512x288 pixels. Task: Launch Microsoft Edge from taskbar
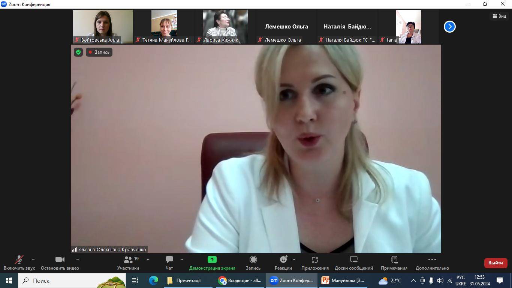point(154,280)
